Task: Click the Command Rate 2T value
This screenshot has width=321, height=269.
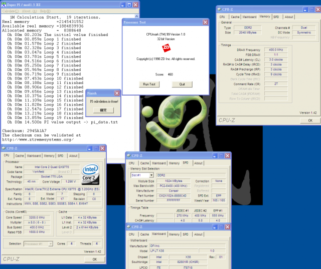Action: tap(276, 84)
